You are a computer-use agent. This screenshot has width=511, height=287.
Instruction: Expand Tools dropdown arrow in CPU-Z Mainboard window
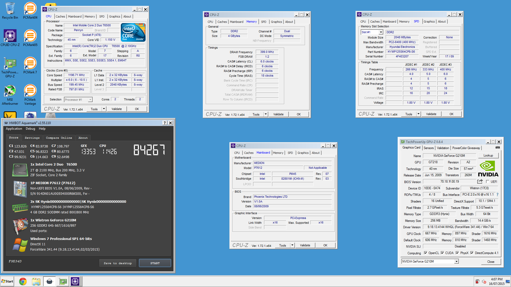point(292,245)
